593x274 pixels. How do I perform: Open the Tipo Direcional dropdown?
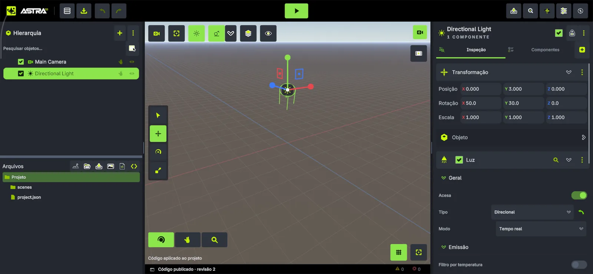click(x=532, y=212)
